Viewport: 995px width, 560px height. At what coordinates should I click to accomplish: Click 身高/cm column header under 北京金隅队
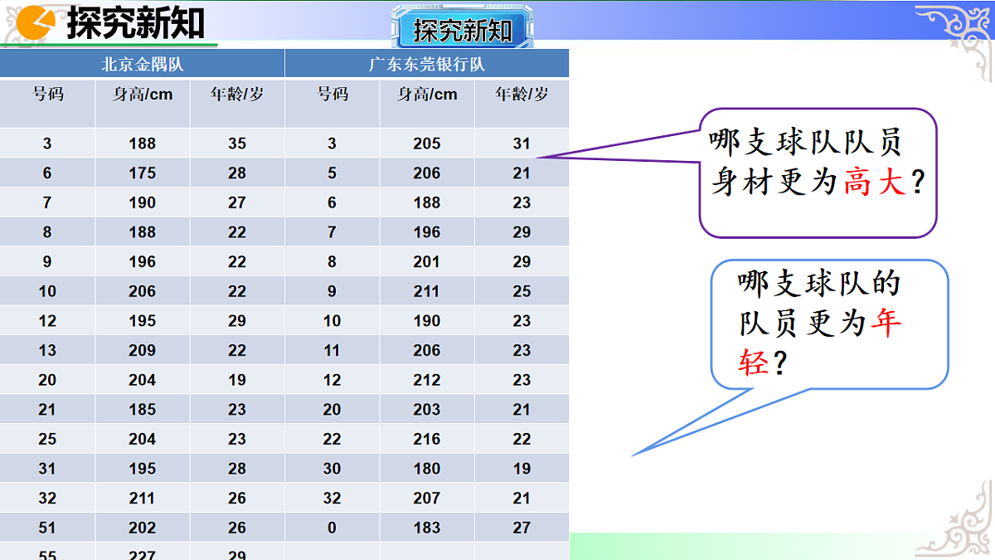point(143,103)
